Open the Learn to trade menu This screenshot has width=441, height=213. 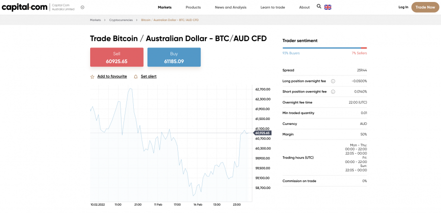(x=272, y=7)
